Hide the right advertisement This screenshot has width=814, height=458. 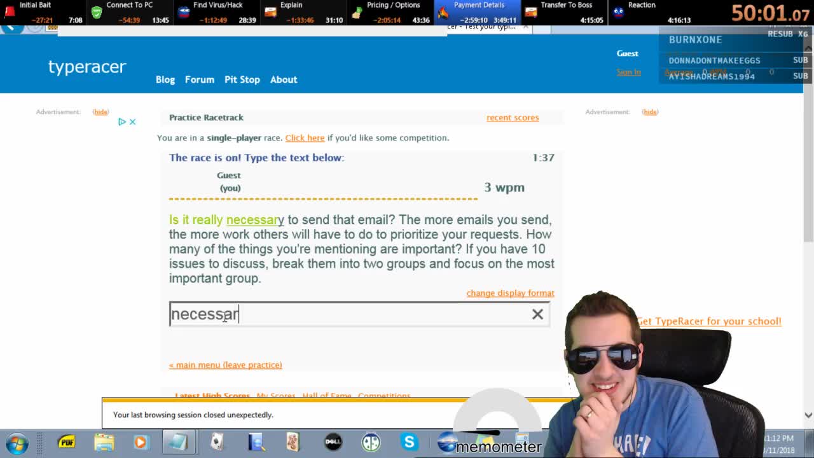point(650,112)
